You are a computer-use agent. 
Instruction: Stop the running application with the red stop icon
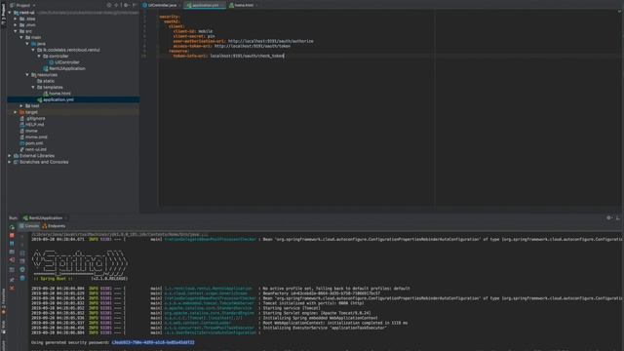(x=12, y=235)
